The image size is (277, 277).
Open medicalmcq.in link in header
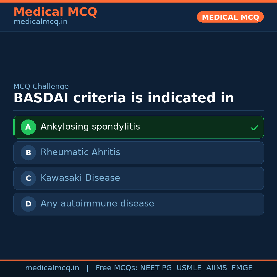[x=40, y=22]
